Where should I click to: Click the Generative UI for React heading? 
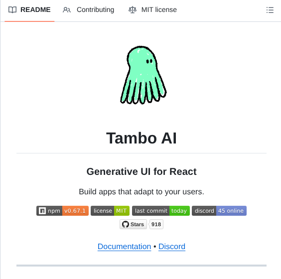(141, 171)
